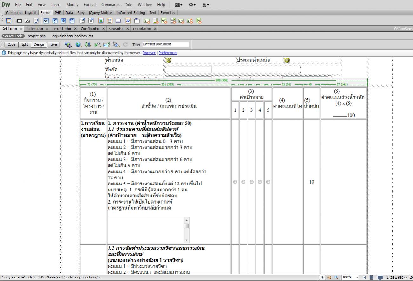Open the File Management arrows dropdown
Screen dimensions: 413x281
coord(88,44)
